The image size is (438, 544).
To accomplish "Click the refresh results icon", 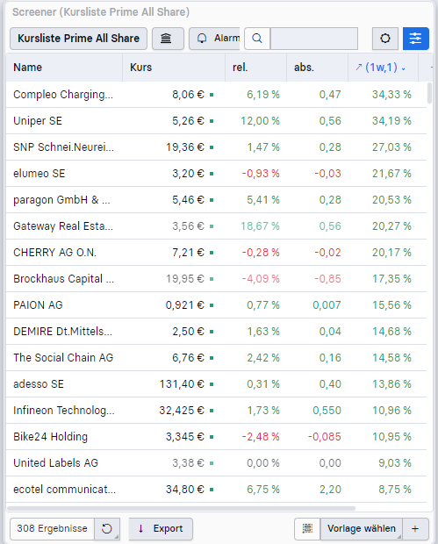I will [107, 529].
